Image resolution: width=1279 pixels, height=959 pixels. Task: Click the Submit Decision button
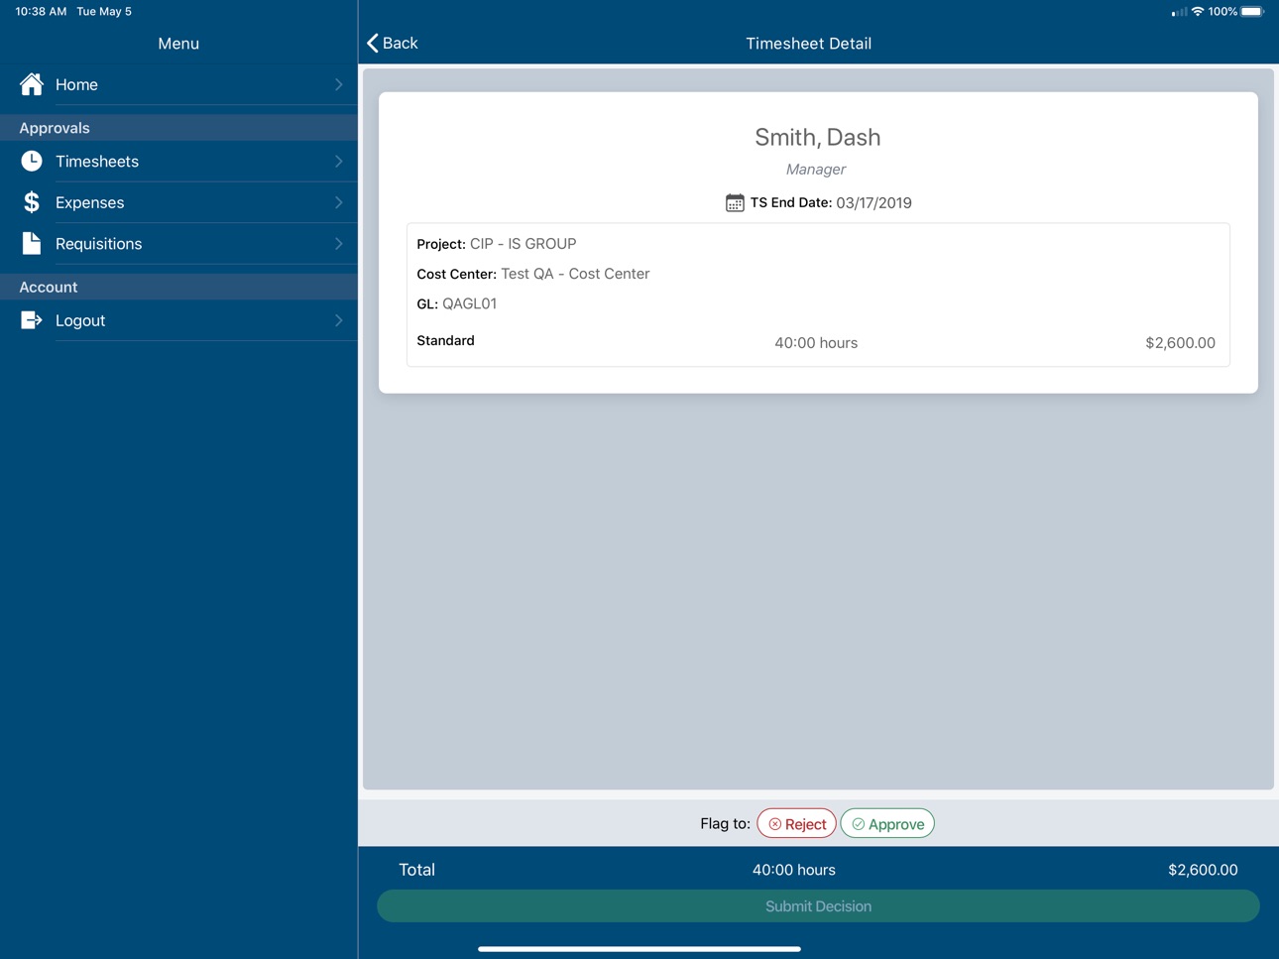[818, 906]
